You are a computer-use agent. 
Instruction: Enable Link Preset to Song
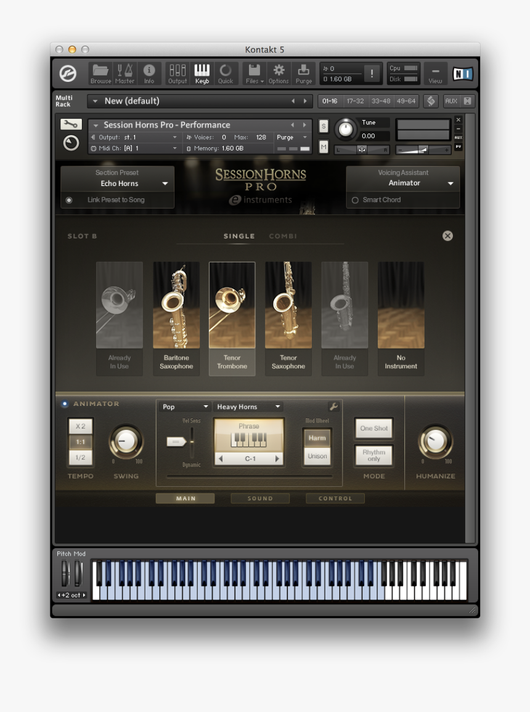[69, 200]
